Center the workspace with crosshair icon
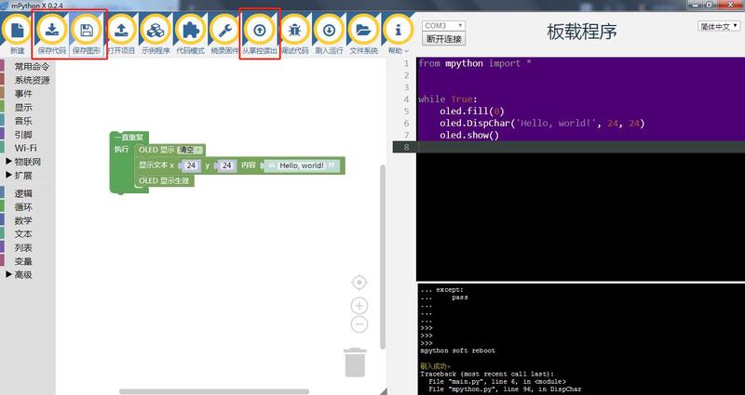This screenshot has height=395, width=745. 359,283
